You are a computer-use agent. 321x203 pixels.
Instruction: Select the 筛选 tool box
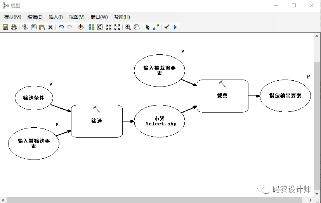(97, 121)
